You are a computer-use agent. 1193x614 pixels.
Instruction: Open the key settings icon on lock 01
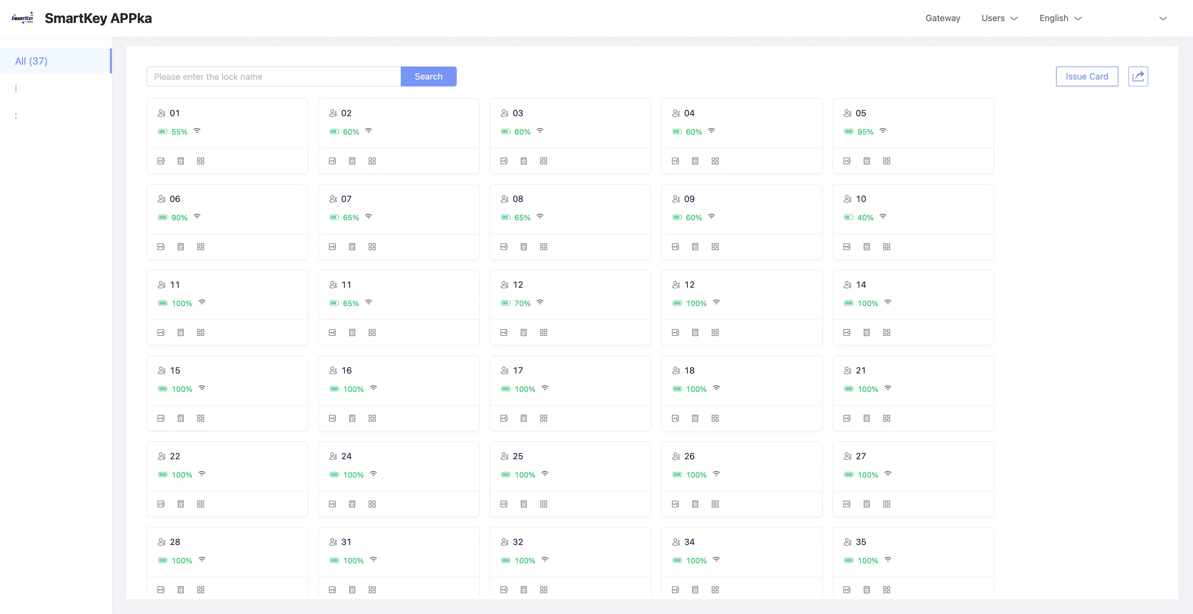pyautogui.click(x=161, y=161)
